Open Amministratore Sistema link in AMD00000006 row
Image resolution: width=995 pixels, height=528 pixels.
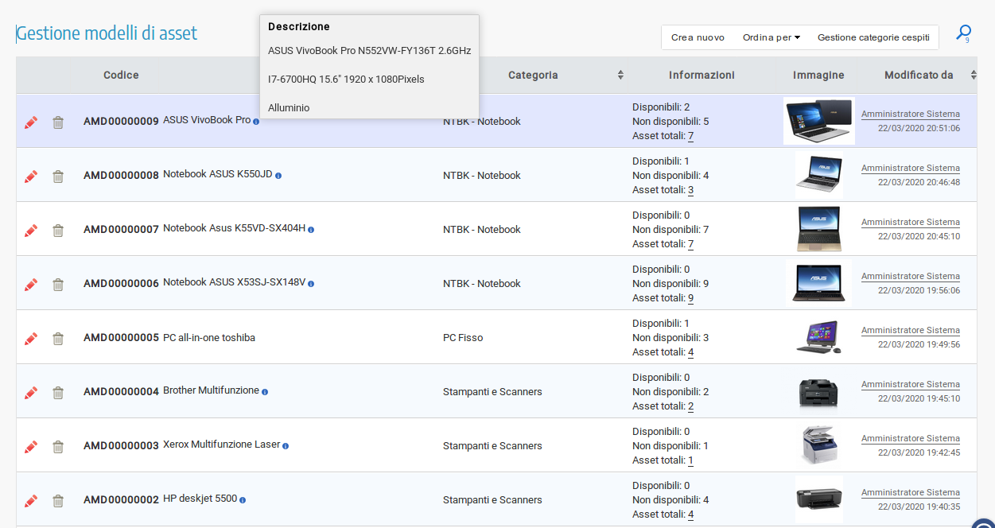click(x=911, y=276)
